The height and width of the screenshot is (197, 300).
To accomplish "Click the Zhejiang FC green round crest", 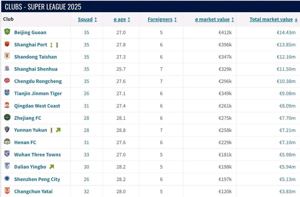I will (x=7, y=117).
